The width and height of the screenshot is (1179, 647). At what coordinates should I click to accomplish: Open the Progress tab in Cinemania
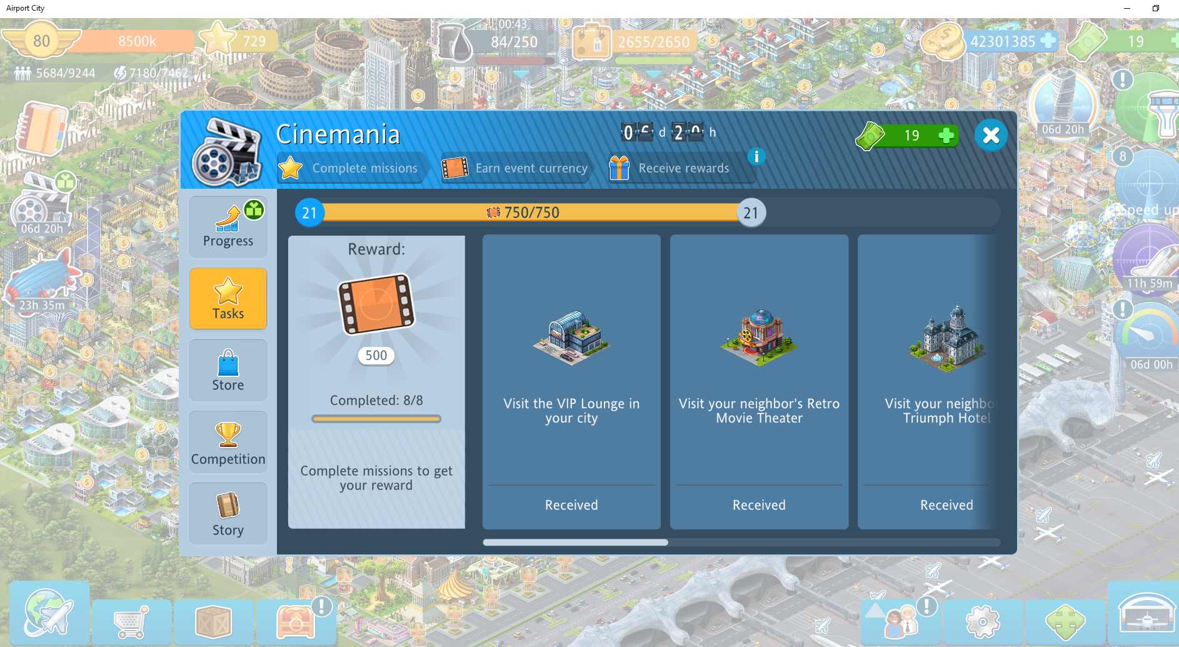point(228,227)
